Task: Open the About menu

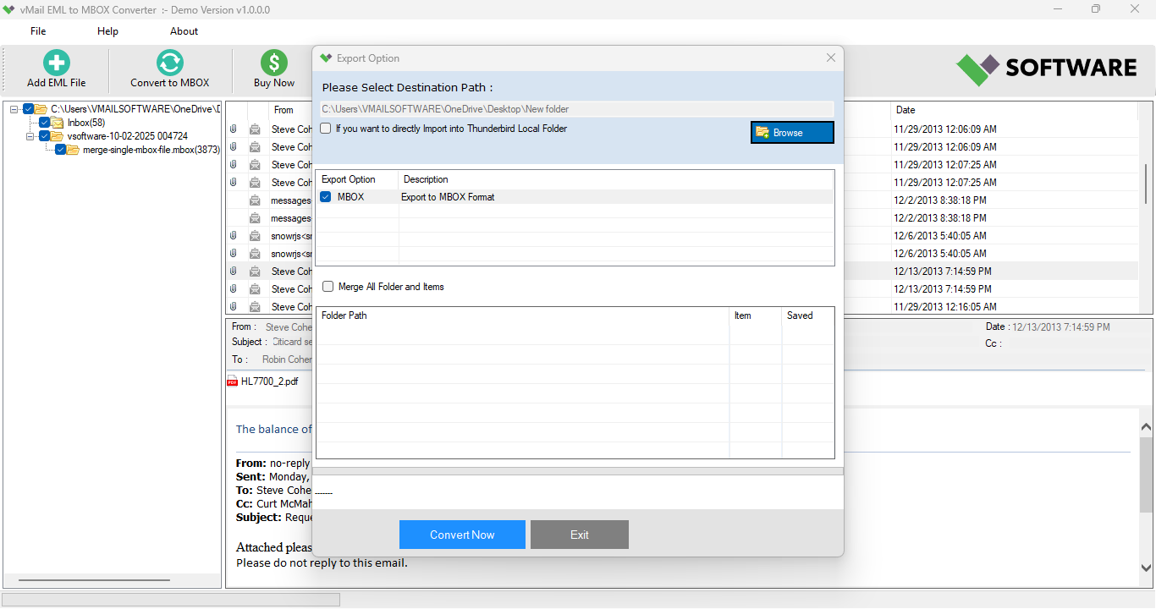Action: tap(184, 30)
